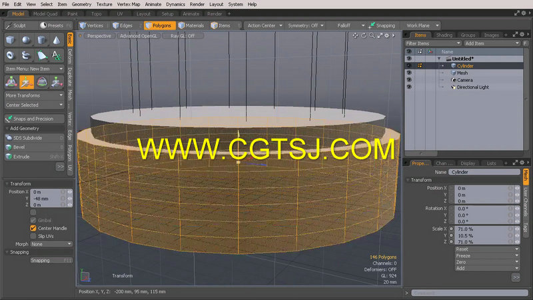Open Snaps and Precision panel
533x300 pixels.
[35, 119]
